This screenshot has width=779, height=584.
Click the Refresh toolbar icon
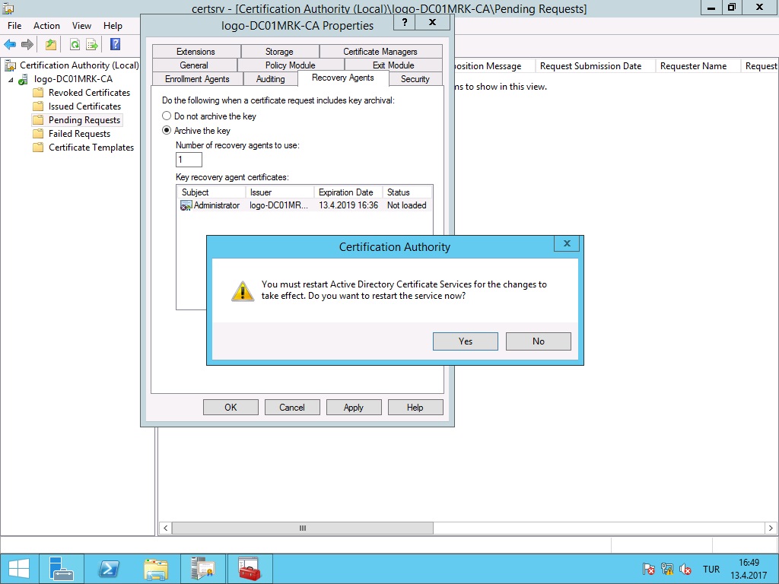(75, 45)
